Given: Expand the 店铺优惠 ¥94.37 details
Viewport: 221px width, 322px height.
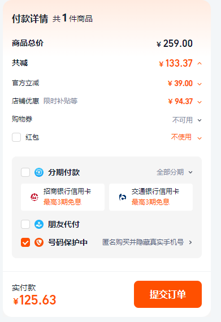Looking at the screenshot, I should (200, 102).
